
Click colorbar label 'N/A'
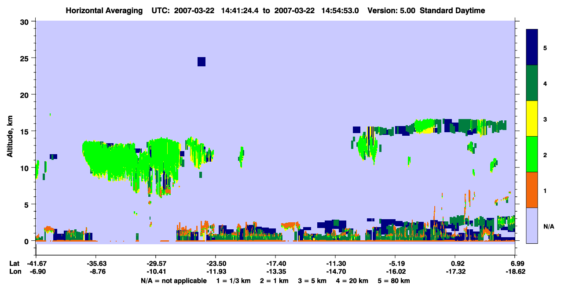549,226
